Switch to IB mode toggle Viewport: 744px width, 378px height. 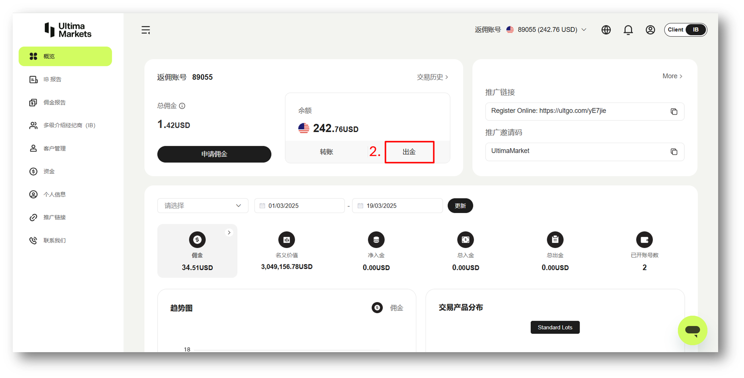tap(695, 30)
